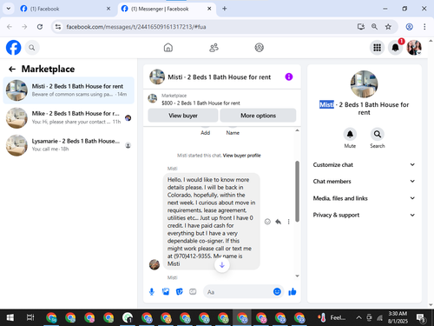The width and height of the screenshot is (434, 326).
Task: Open the Chrome profile icon
Action: coord(409,27)
